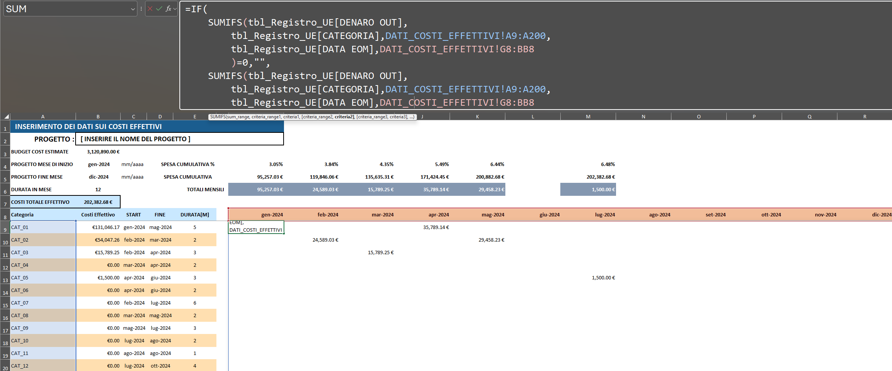The image size is (892, 371).
Task: Click SUMIFS function name in the tooltip
Action: pyautogui.click(x=218, y=117)
